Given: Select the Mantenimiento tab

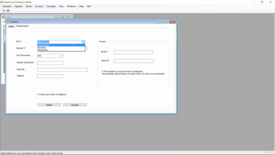Looking at the screenshot, I should pyautogui.click(x=22, y=26).
